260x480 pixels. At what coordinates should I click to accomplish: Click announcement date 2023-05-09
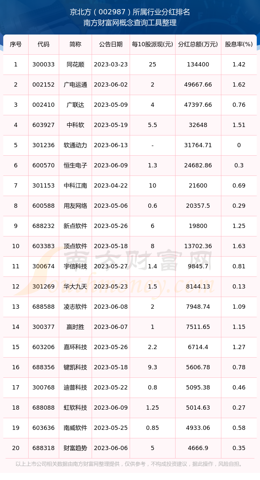(x=111, y=105)
